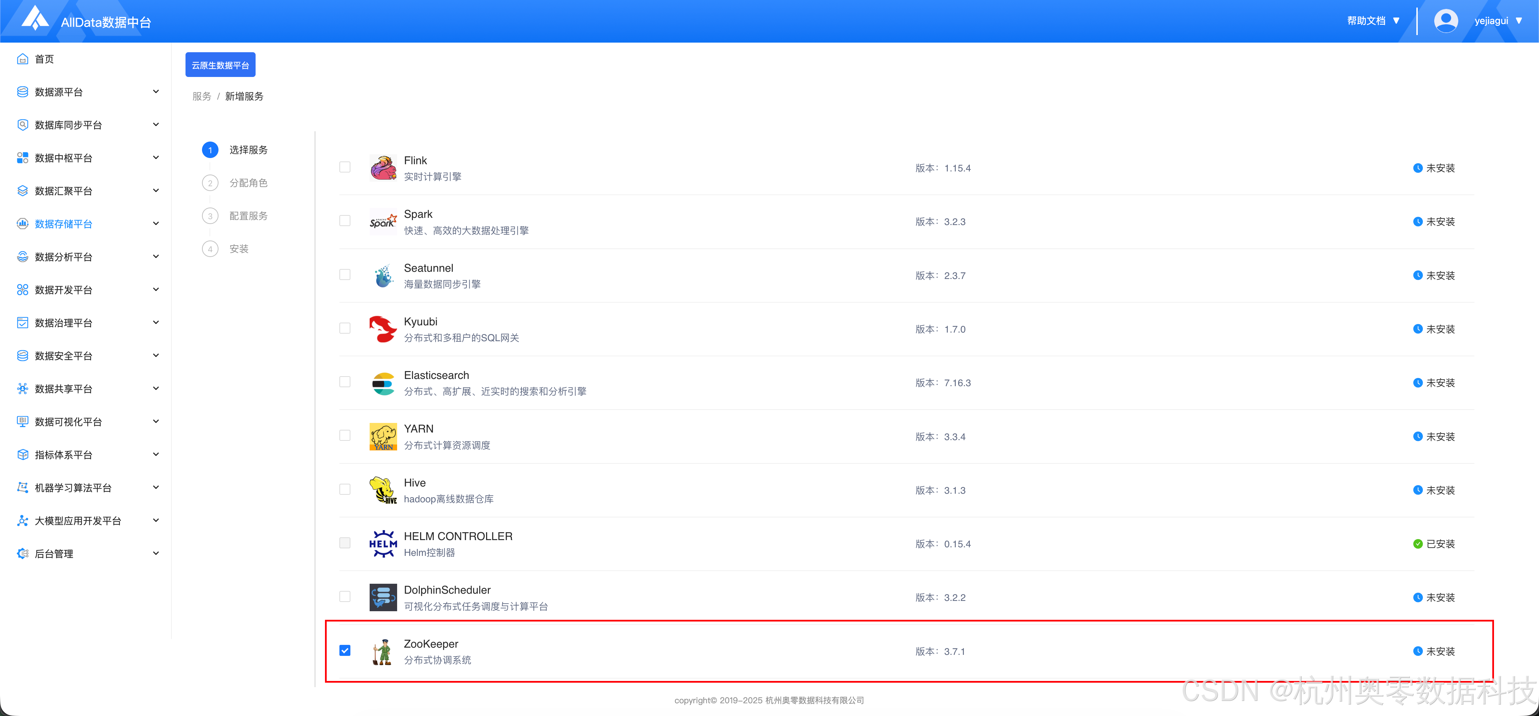Click the HELM wheel logo icon

pyautogui.click(x=383, y=544)
